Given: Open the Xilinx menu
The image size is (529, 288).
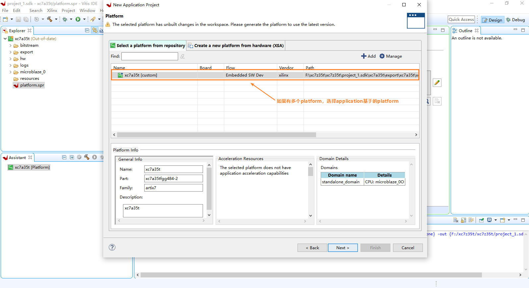Looking at the screenshot, I should [52, 11].
